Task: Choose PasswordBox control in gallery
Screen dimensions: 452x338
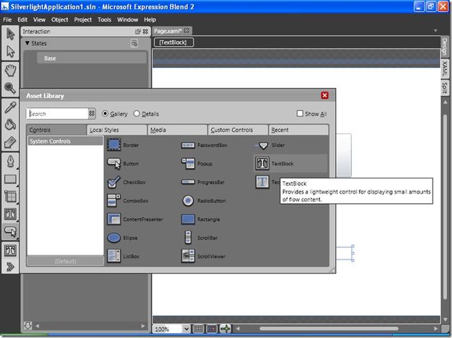Action: point(204,145)
